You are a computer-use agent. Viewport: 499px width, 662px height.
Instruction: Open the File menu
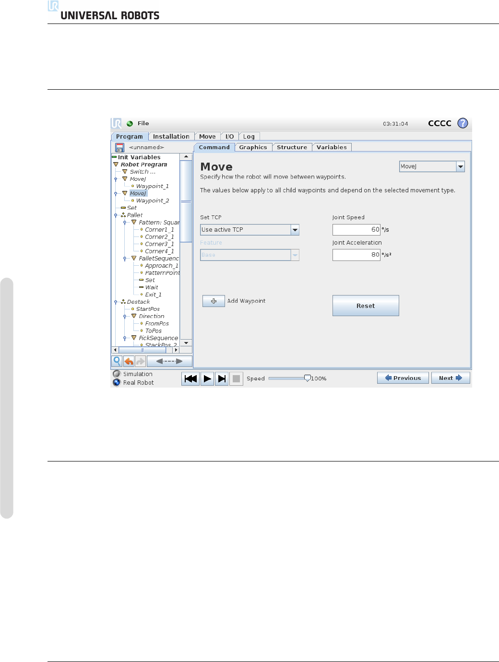tap(143, 123)
